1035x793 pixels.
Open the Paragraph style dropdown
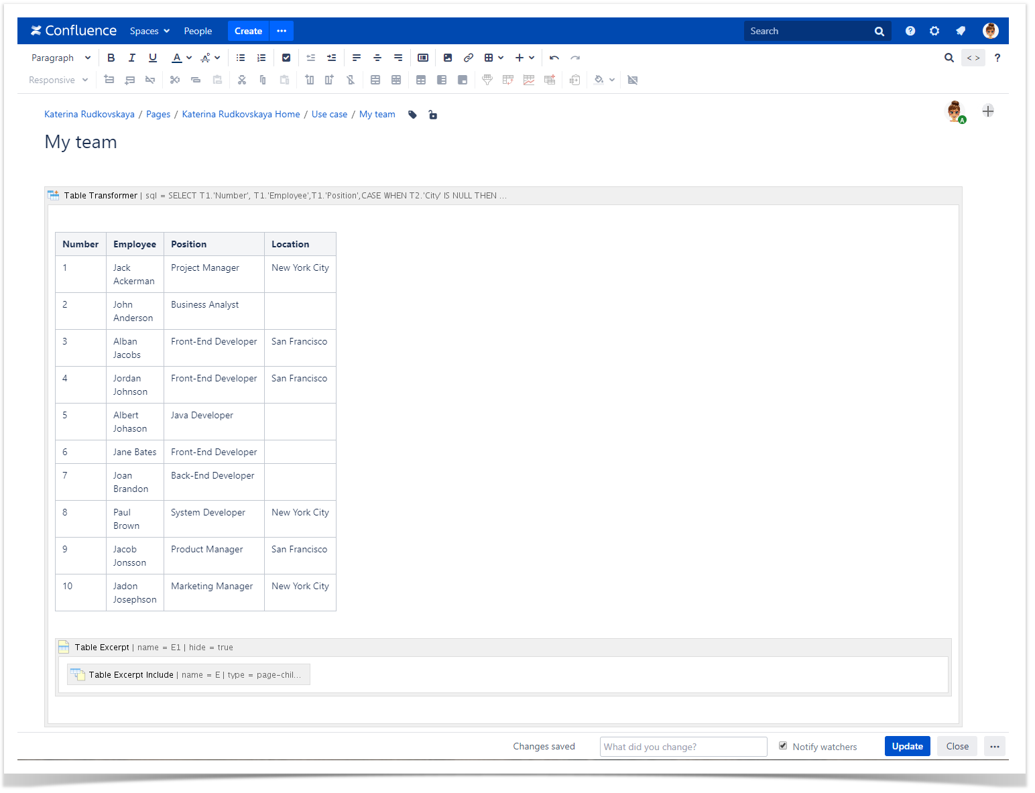[x=61, y=58]
